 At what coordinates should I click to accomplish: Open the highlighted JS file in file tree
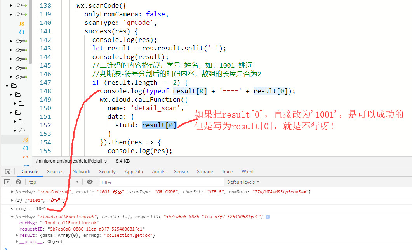click(25, 140)
